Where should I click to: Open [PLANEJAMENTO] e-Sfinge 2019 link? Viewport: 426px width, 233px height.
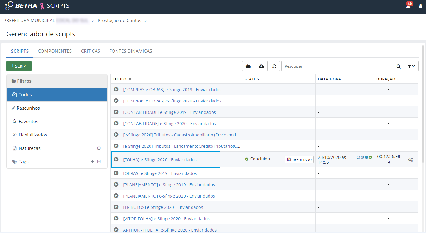point(169,184)
